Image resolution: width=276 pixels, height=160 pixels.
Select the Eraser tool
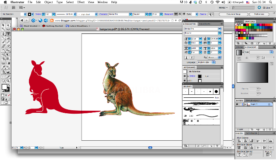pyautogui.click(x=8, y=46)
